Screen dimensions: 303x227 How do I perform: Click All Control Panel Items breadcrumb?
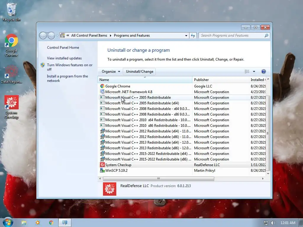point(89,35)
